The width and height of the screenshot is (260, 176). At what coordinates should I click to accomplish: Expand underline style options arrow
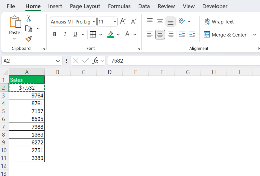[x=83, y=35]
